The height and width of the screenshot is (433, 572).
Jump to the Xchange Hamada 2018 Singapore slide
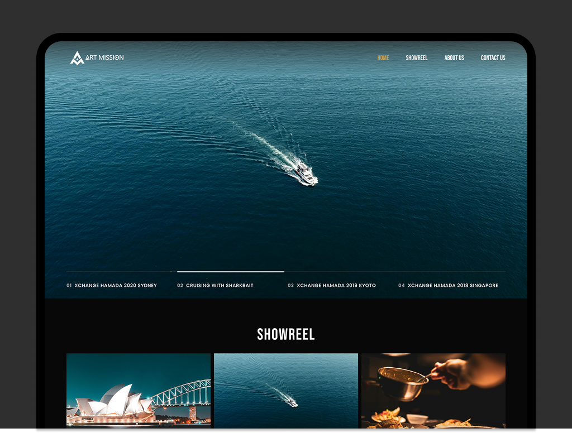[x=452, y=286]
